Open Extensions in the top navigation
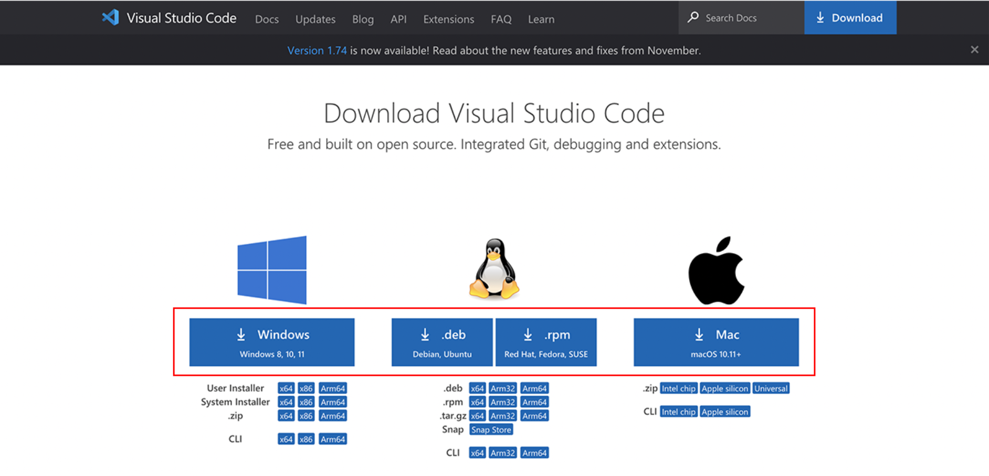 point(448,19)
